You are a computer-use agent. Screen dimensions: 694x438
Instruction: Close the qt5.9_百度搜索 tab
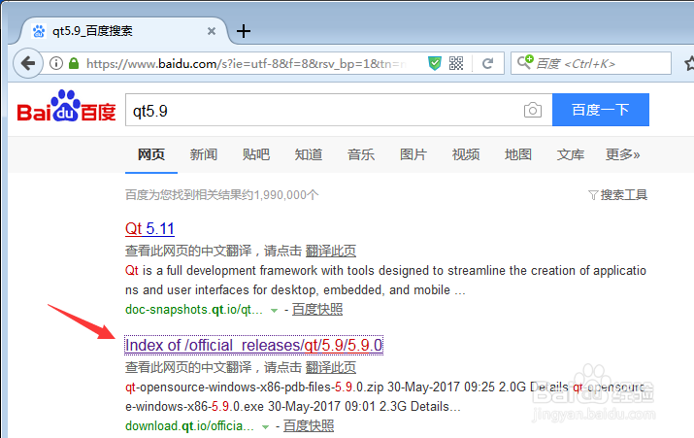pos(212,31)
